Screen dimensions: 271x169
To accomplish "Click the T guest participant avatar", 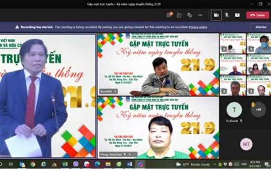I will point(234,109).
